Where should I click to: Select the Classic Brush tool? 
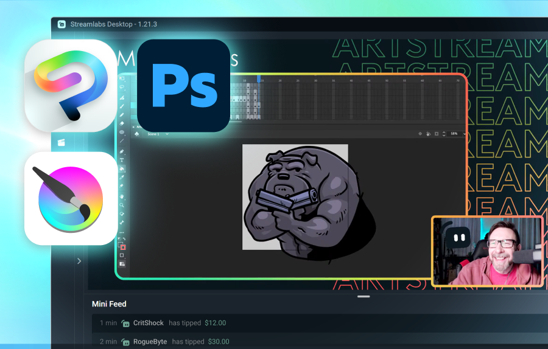coord(122,106)
